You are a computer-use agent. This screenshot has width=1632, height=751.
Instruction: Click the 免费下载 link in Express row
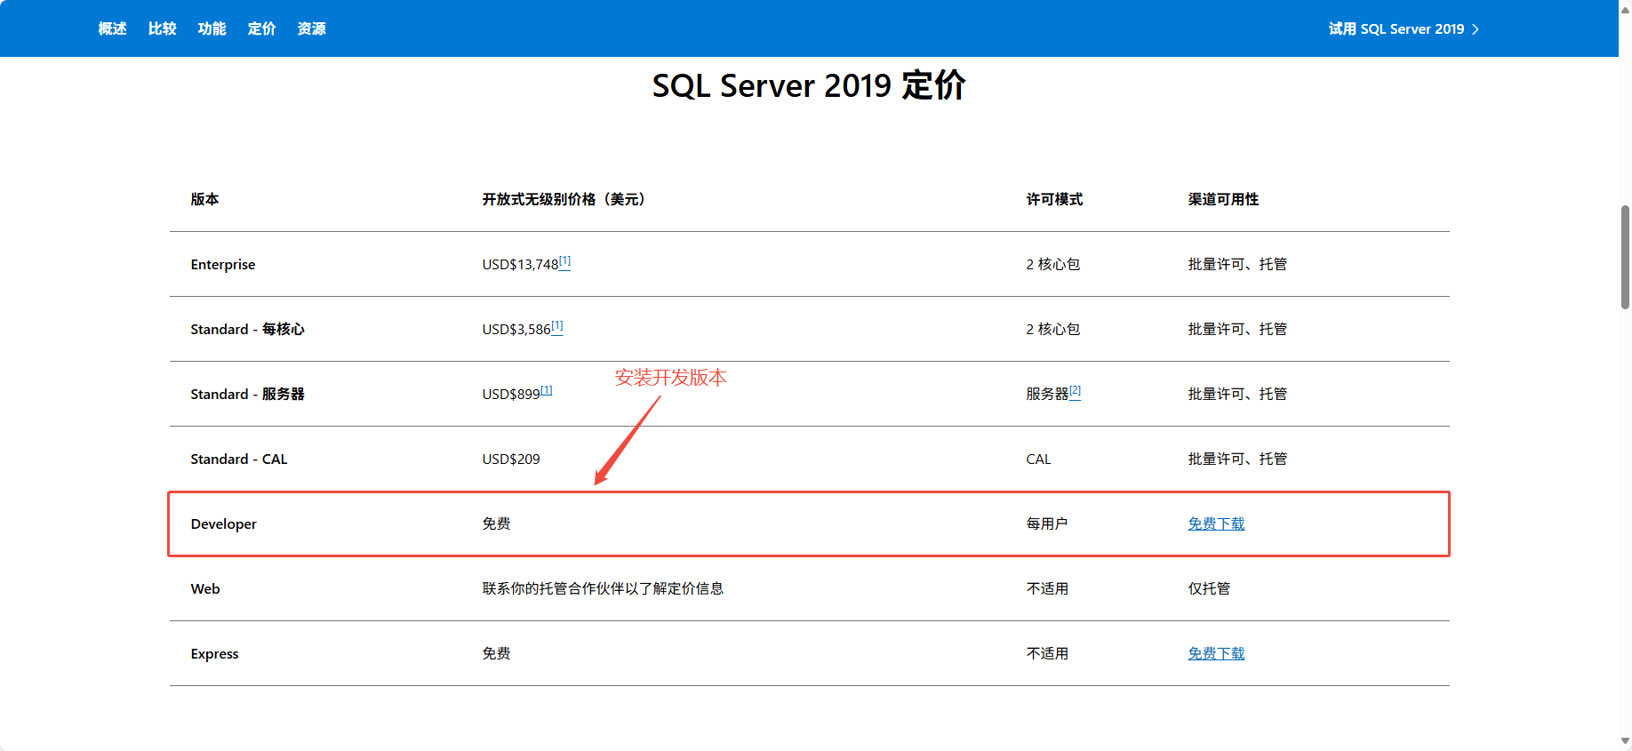[x=1216, y=653]
